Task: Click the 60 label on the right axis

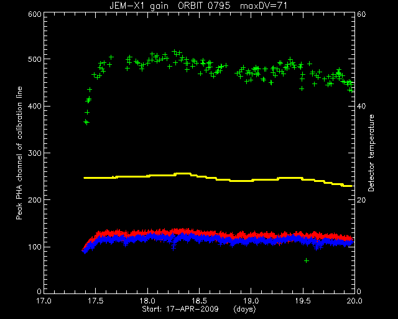Action: pos(361,14)
